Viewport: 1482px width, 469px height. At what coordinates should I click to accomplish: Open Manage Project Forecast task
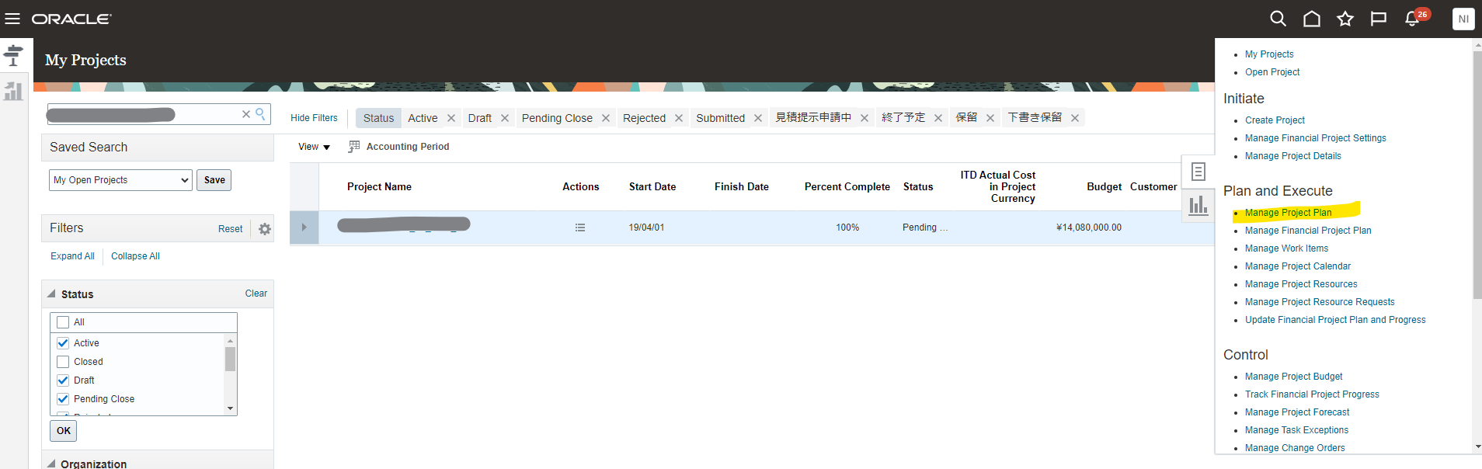click(1297, 412)
